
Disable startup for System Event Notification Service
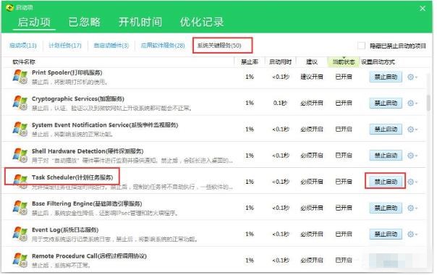386,130
